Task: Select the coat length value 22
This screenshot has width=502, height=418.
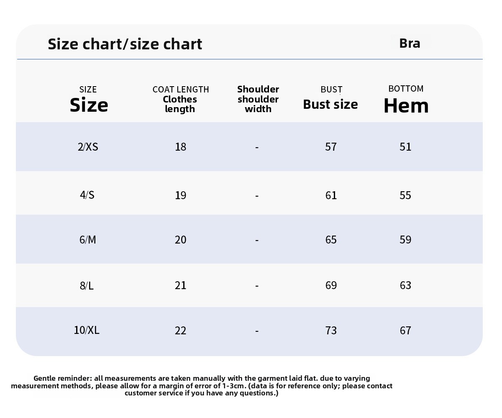Action: (x=180, y=331)
